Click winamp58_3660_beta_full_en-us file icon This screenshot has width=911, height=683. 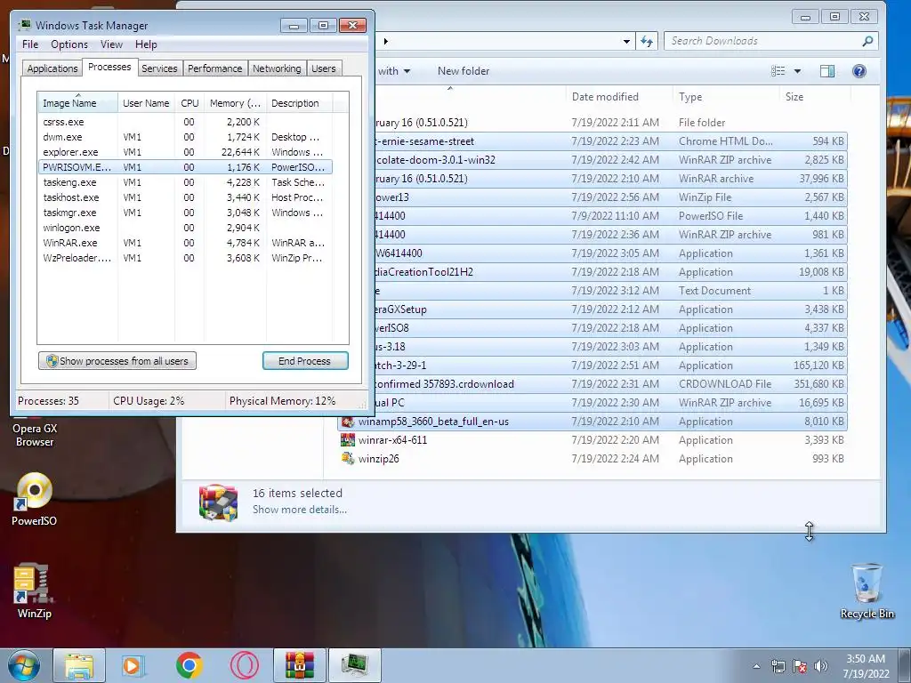[x=348, y=421]
